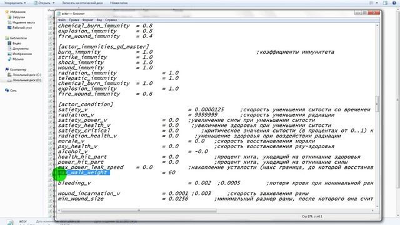Open the Формат menu in Notepad
The width and height of the screenshot is (400, 225).
(x=88, y=20)
